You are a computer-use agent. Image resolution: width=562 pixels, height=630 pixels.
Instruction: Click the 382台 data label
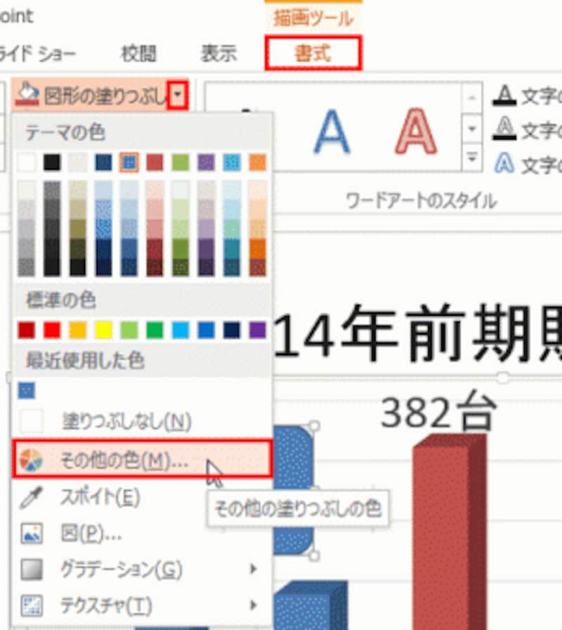pyautogui.click(x=438, y=412)
